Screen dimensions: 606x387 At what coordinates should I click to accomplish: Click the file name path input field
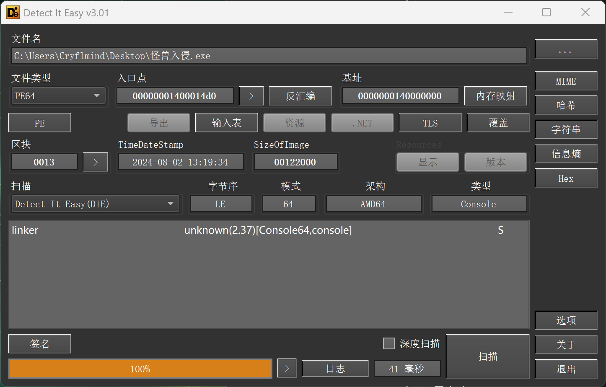tap(269, 56)
